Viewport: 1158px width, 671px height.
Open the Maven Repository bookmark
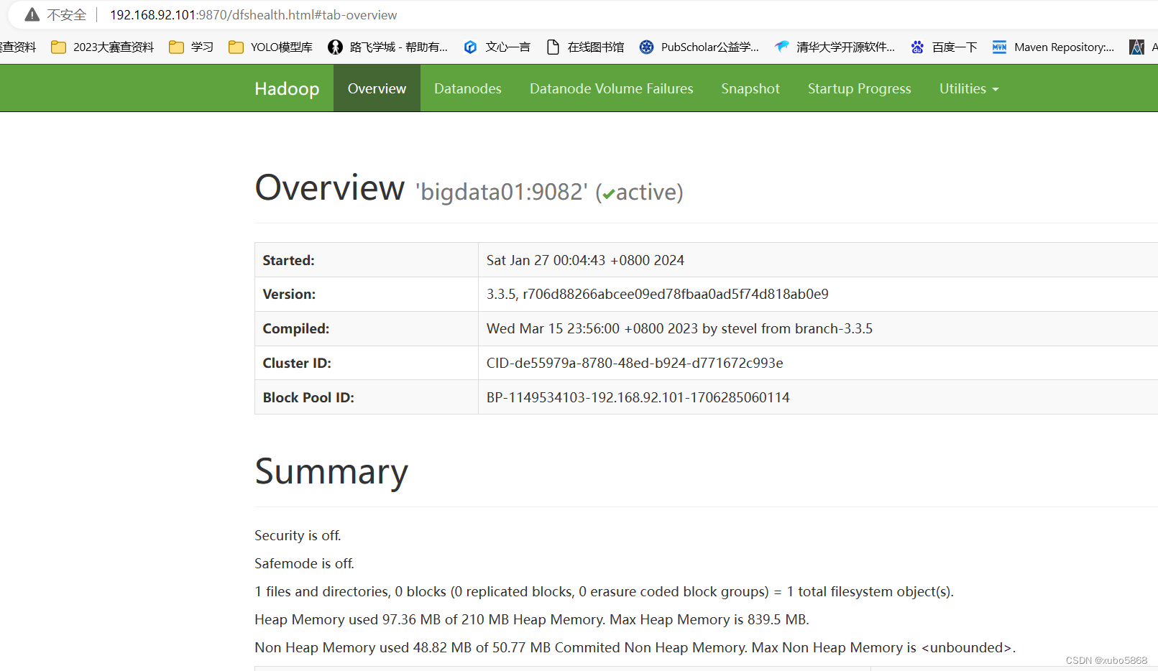(1053, 47)
